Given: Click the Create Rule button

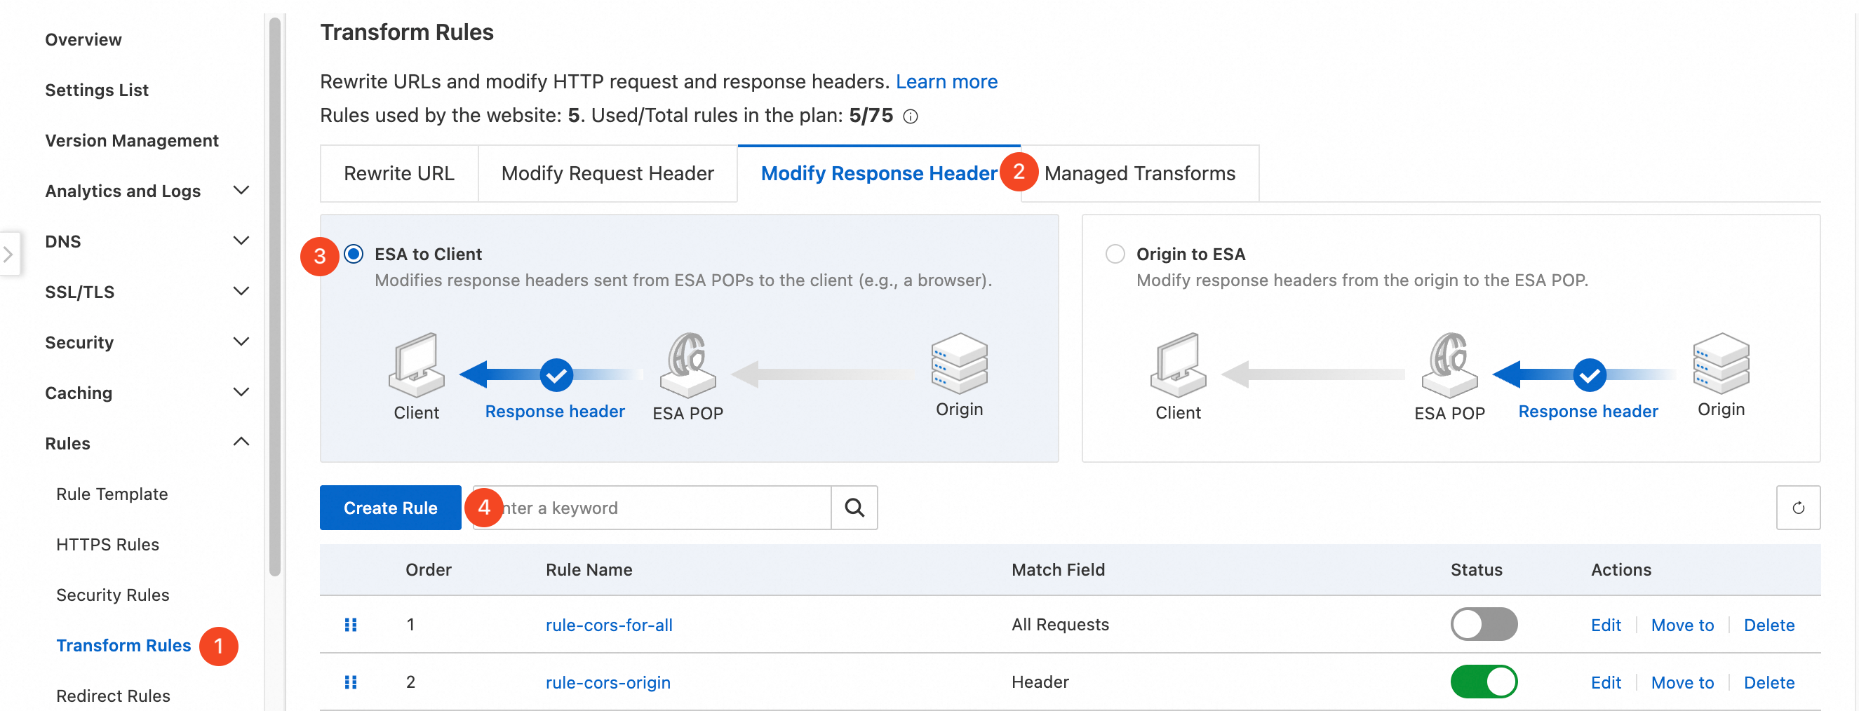Looking at the screenshot, I should [391, 508].
